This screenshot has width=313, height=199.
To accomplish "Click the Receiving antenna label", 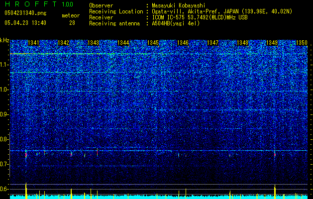I will coord(114,23).
